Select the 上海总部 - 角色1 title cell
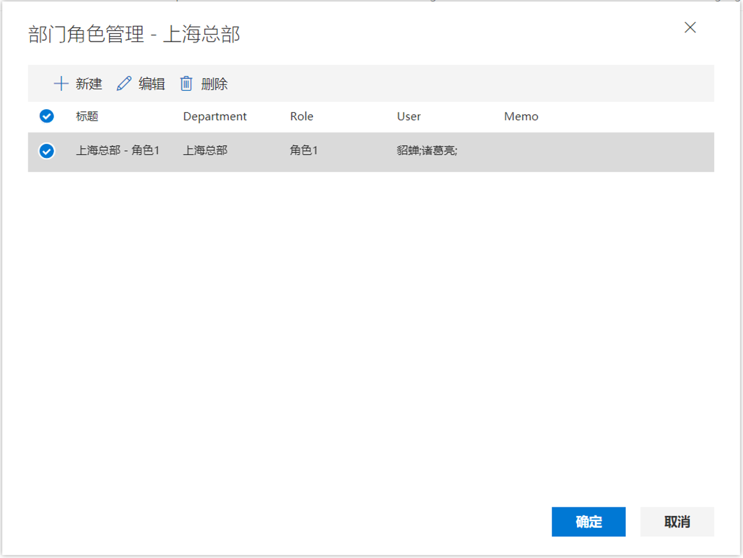Screen dimensions: 743x558 click(118, 150)
